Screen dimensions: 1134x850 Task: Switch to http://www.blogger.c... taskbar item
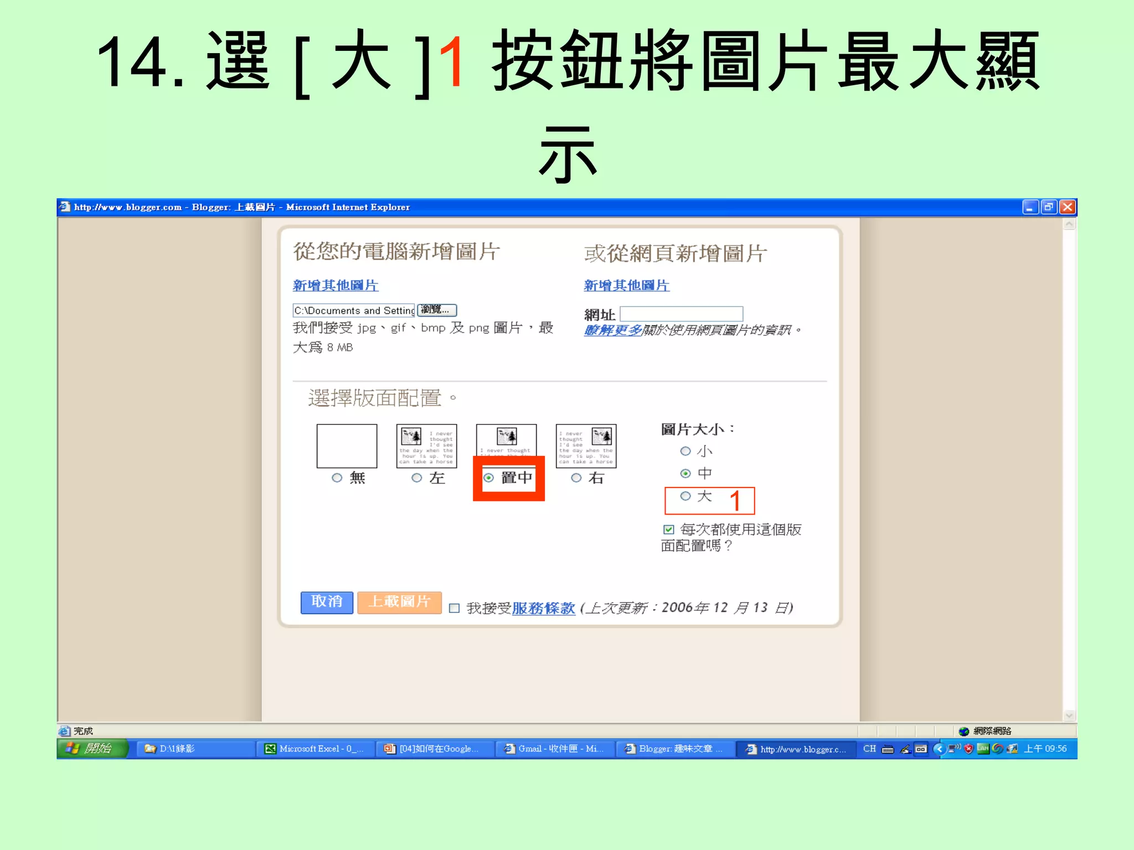796,749
